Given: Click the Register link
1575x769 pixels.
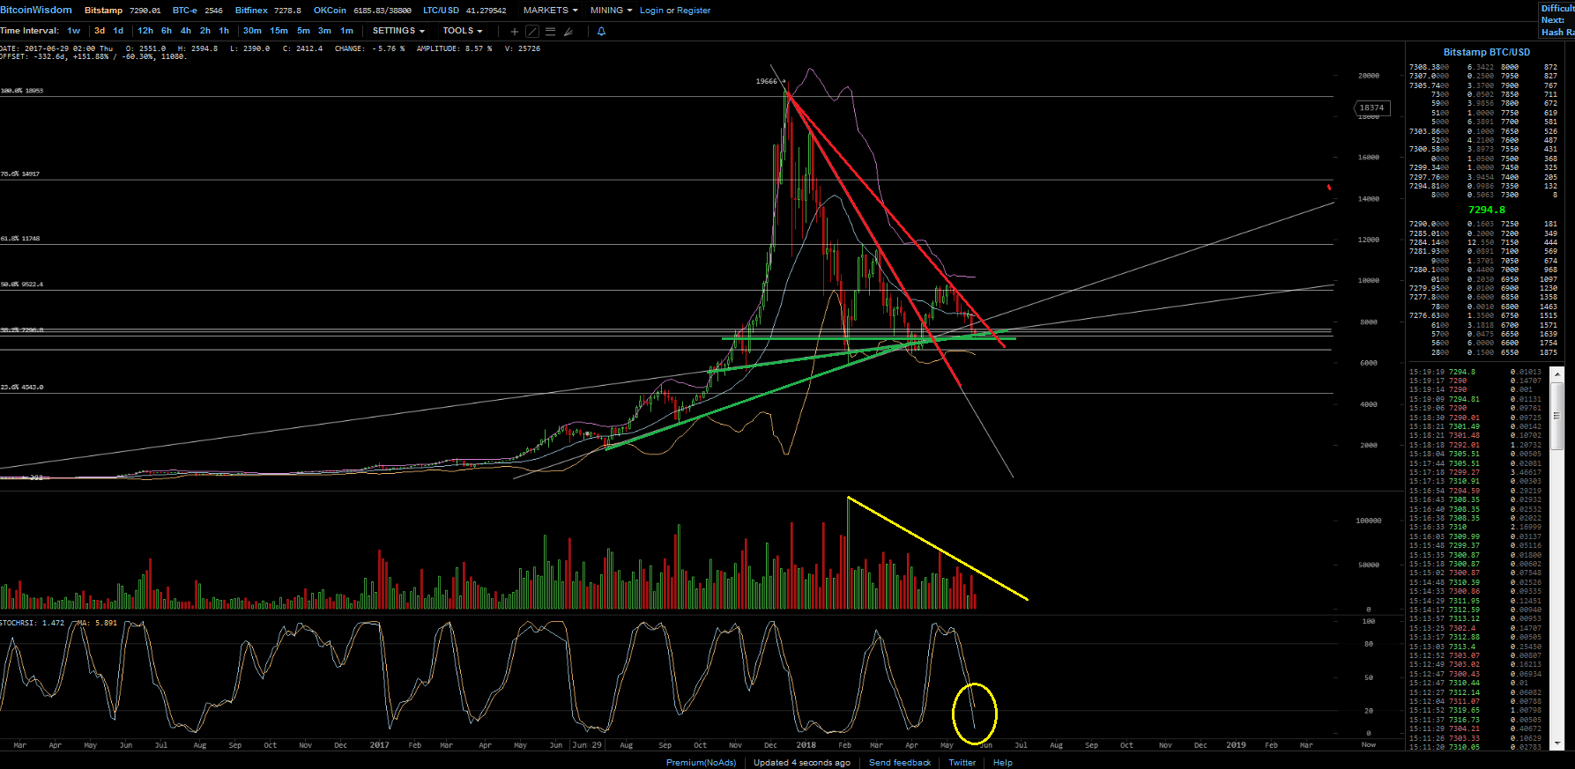Looking at the screenshot, I should pyautogui.click(x=694, y=11).
